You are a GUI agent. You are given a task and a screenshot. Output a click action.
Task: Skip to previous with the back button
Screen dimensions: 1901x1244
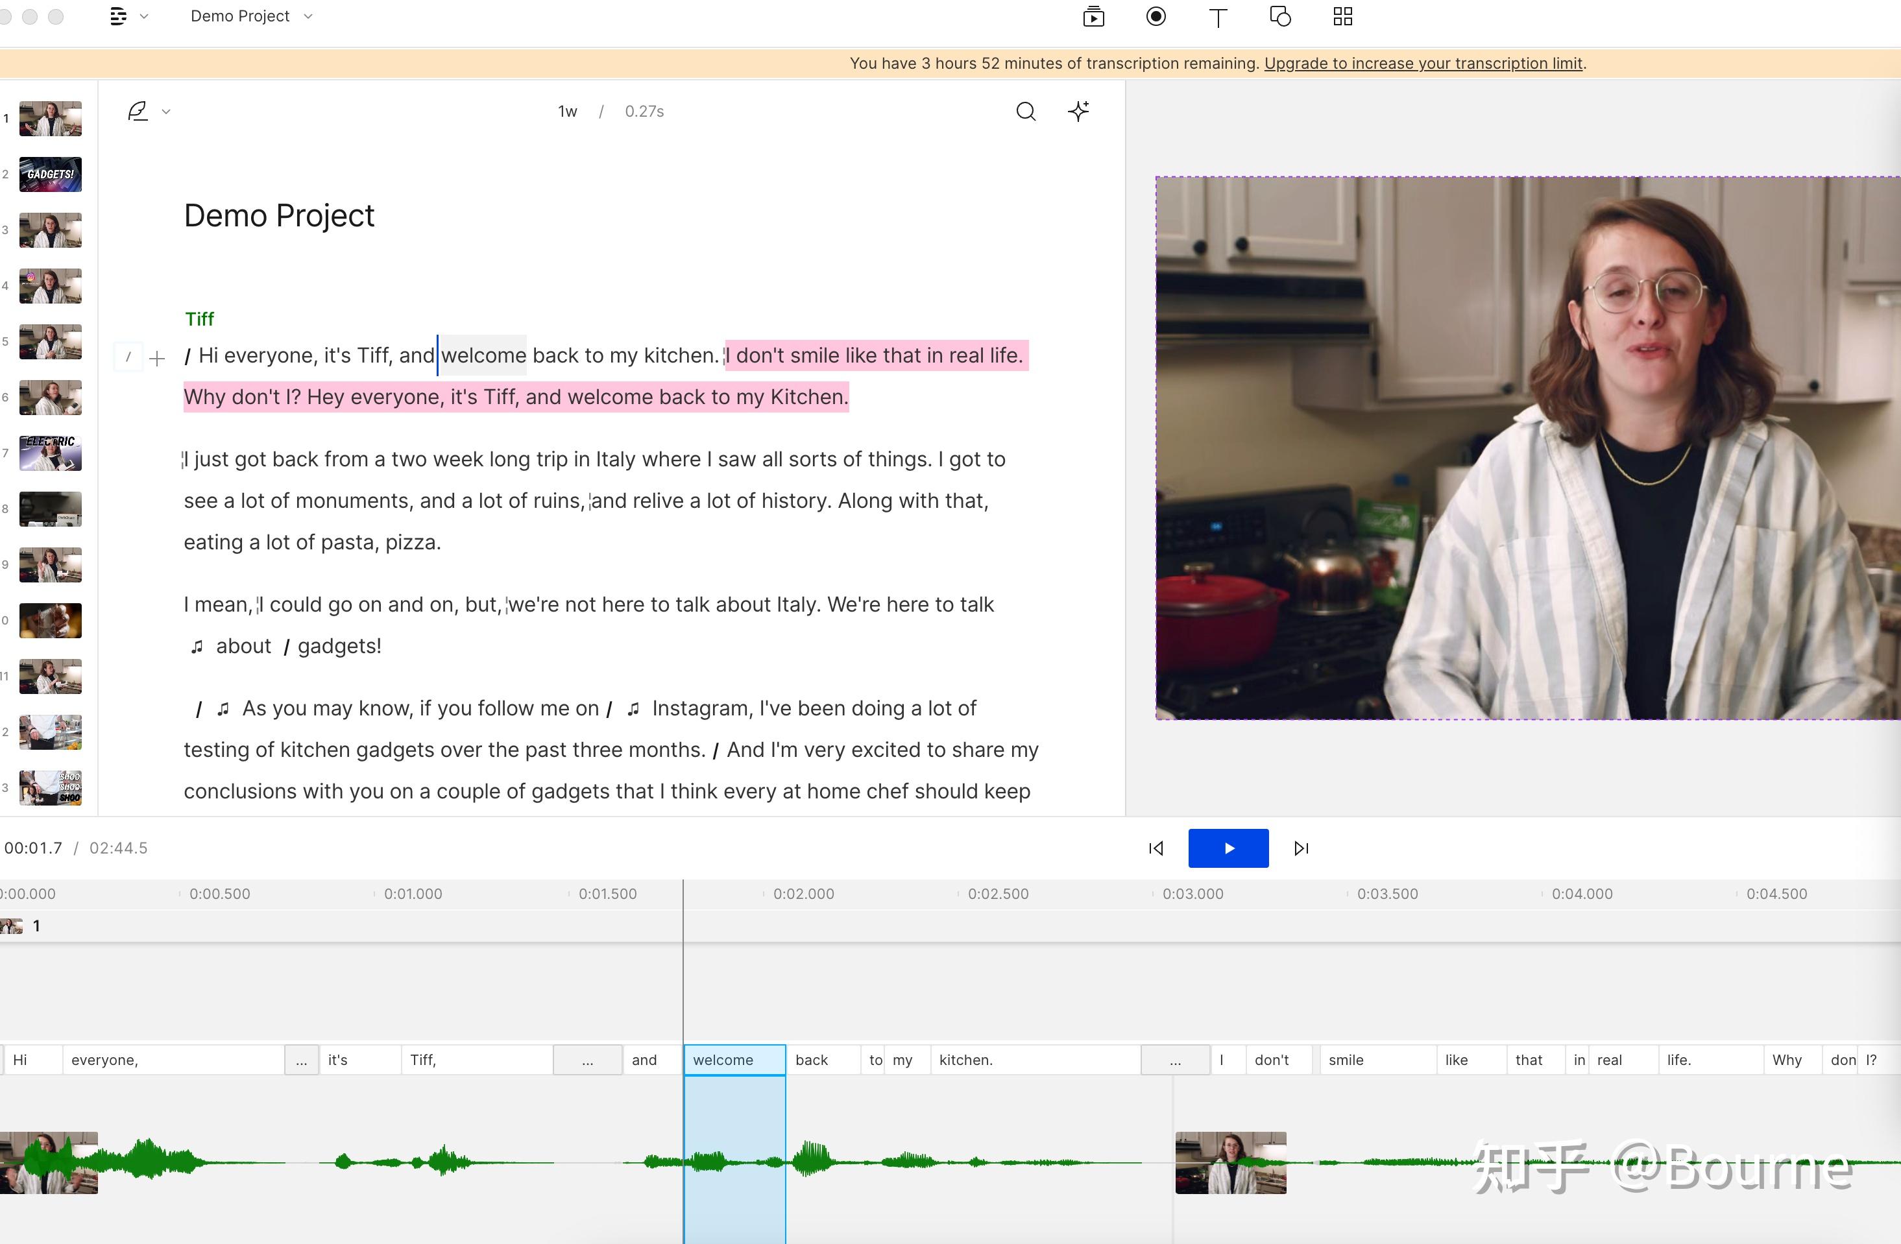click(x=1156, y=848)
